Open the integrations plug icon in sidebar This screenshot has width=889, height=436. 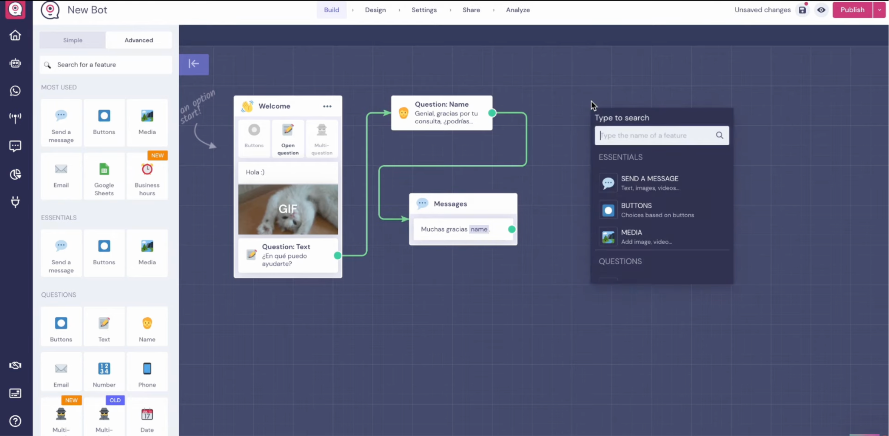[x=15, y=202]
